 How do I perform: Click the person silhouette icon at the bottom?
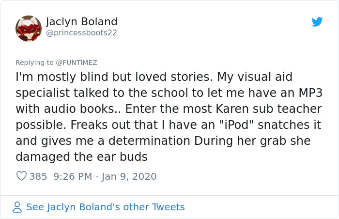tap(17, 207)
